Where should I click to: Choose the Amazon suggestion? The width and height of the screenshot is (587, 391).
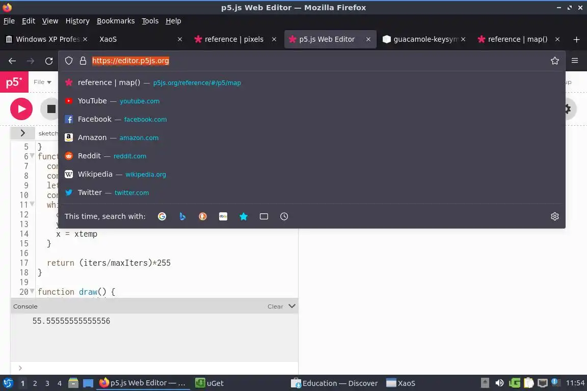312,137
